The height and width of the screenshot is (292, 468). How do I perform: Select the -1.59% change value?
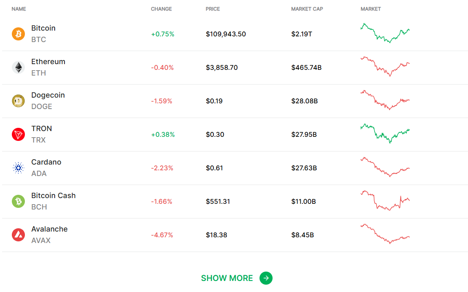click(x=162, y=101)
